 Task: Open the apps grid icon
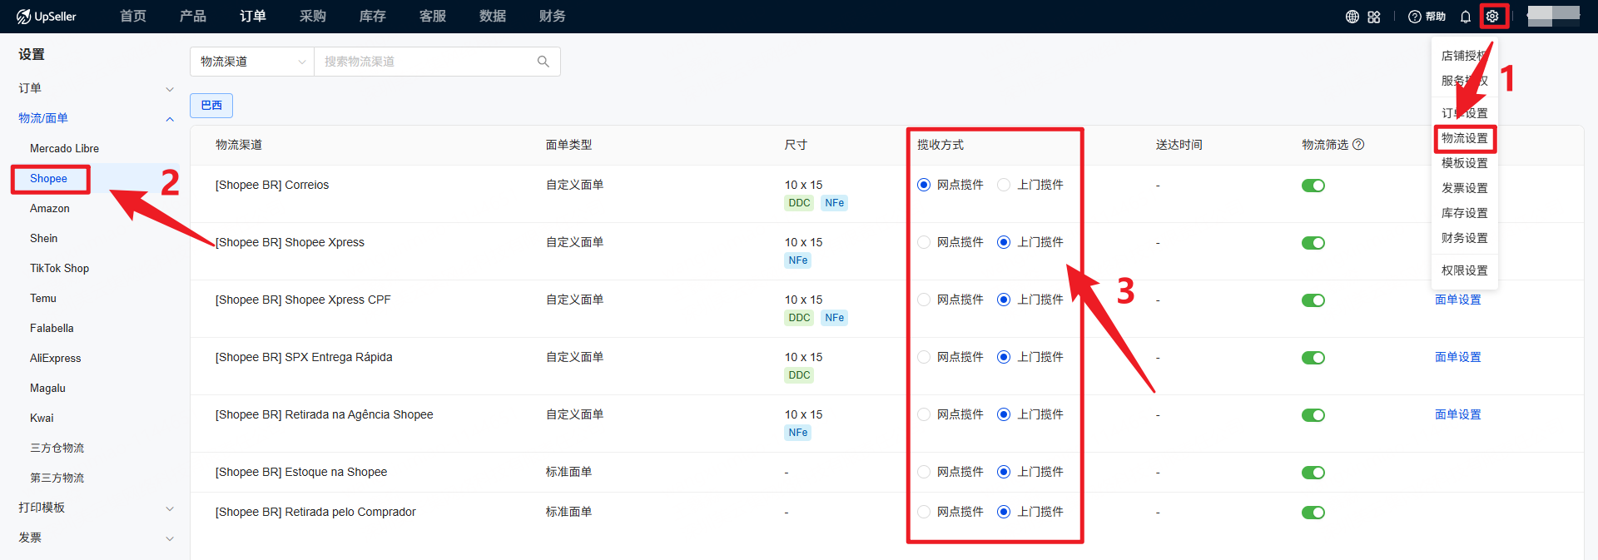coord(1374,17)
